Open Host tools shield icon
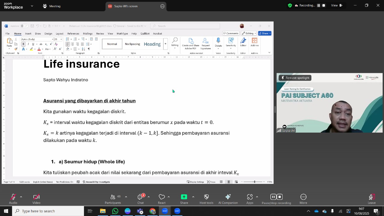This screenshot has height=216, width=384. tap(206, 197)
